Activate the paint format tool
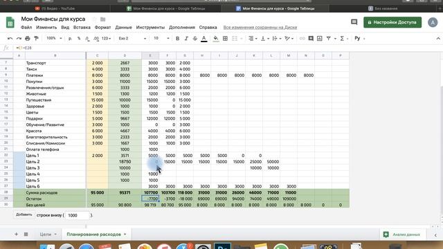 click(36, 39)
